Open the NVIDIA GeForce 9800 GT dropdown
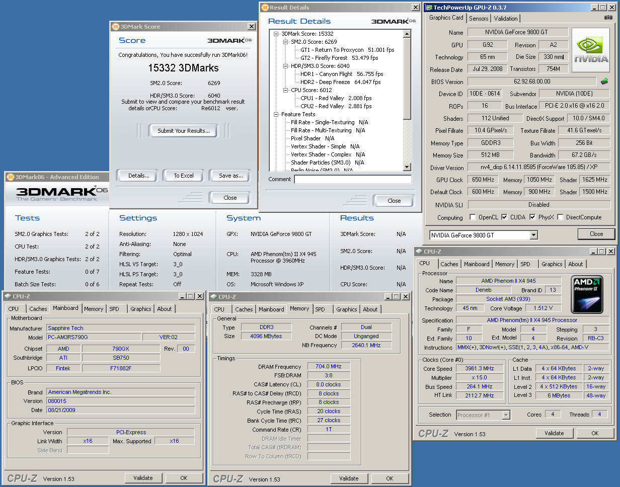 pos(534,235)
